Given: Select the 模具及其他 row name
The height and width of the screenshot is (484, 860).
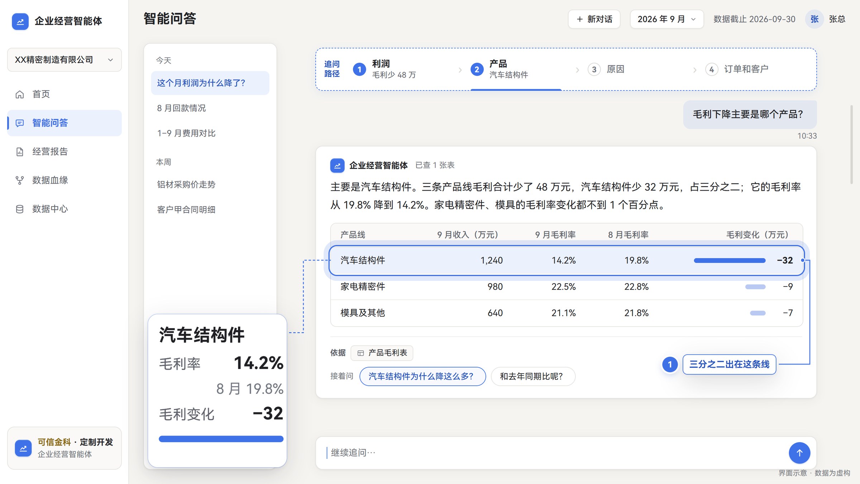Looking at the screenshot, I should (363, 313).
